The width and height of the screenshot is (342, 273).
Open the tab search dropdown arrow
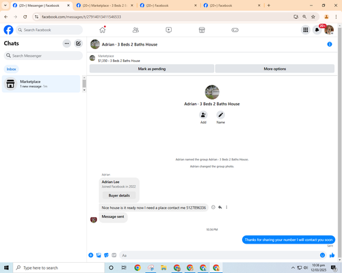click(5, 5)
